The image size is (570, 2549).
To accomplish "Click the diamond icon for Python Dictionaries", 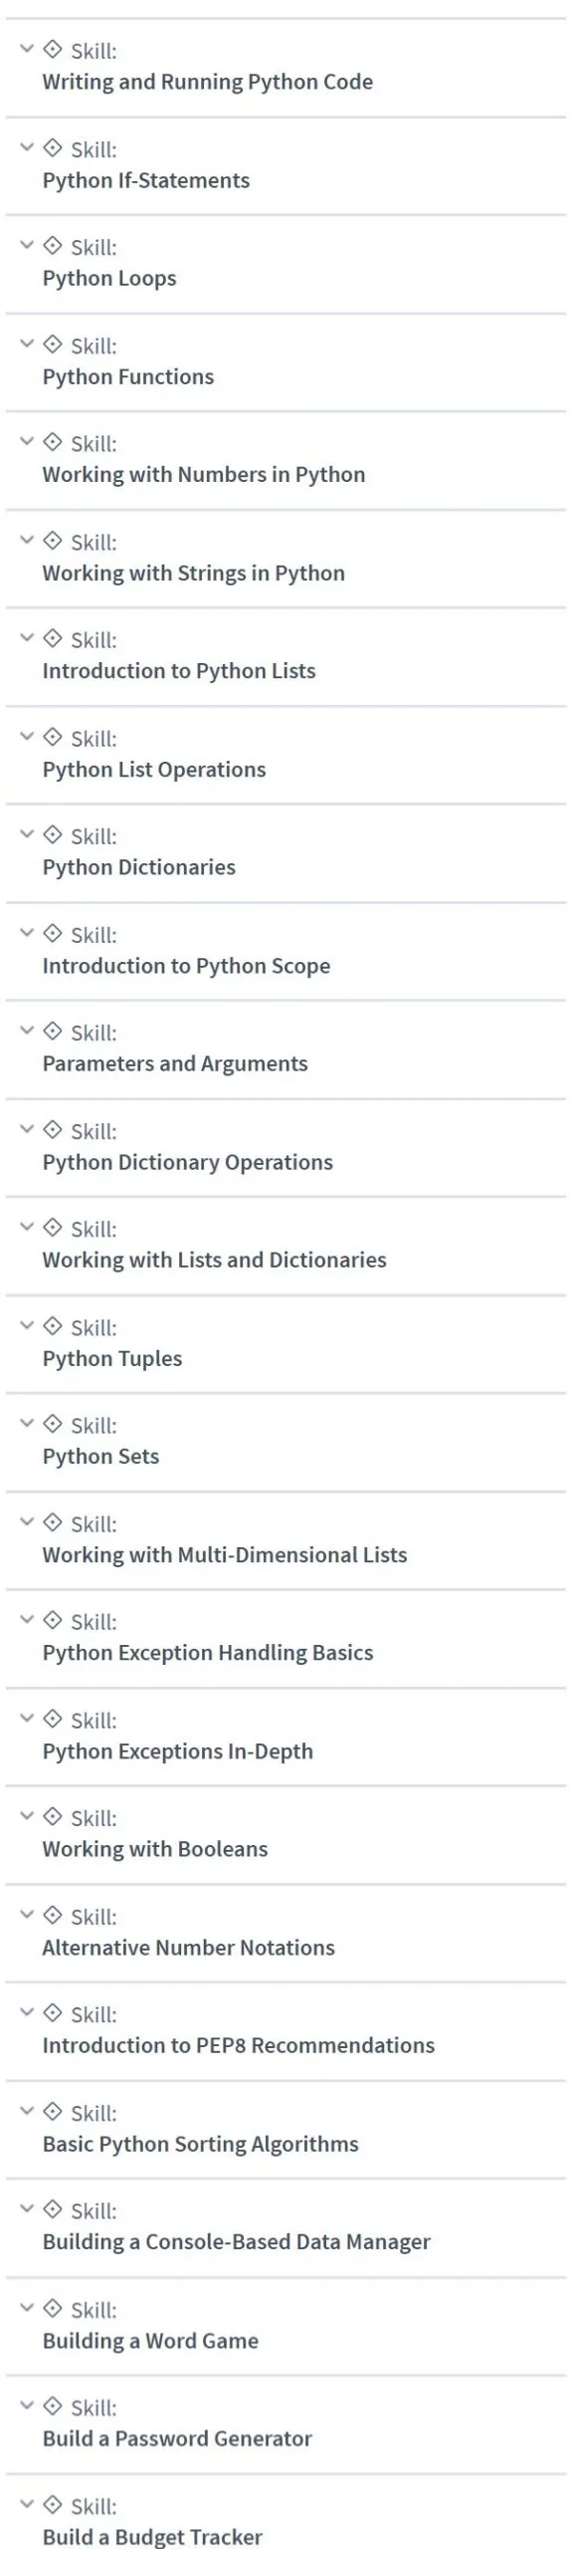I will coord(53,834).
